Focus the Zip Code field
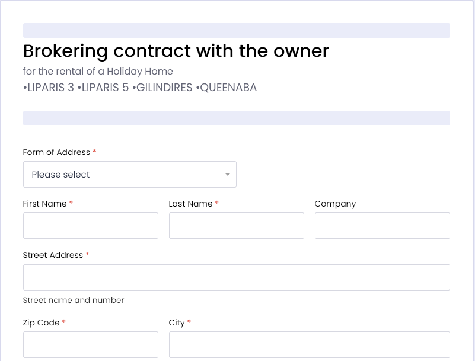475x361 pixels. coord(91,344)
